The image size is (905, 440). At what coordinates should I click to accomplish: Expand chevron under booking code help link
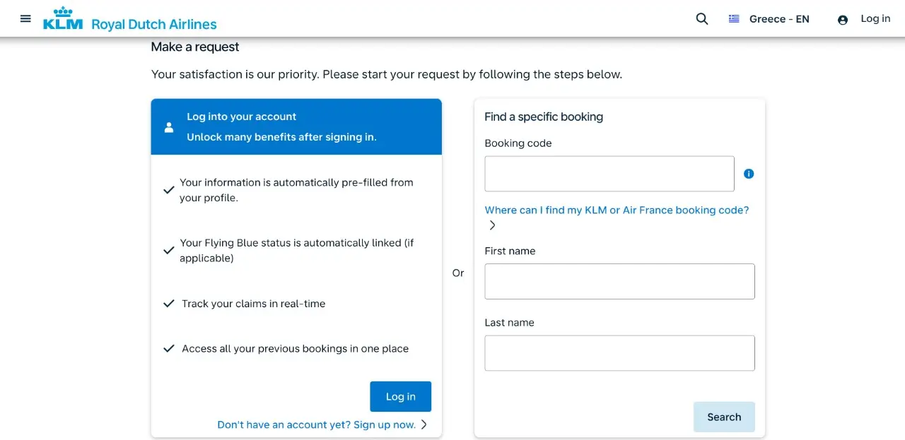(x=493, y=225)
